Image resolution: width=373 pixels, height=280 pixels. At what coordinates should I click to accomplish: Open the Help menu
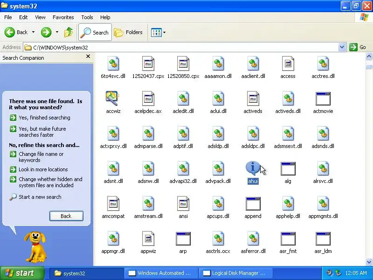[105, 17]
